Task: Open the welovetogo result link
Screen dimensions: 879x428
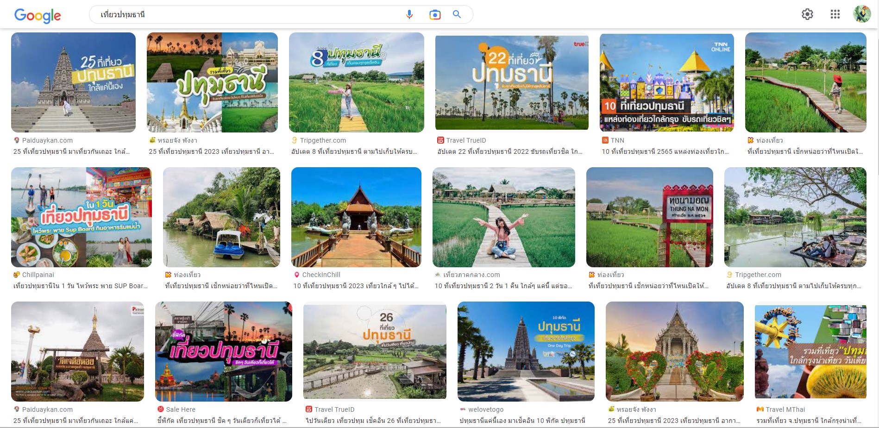Action: tap(485, 409)
